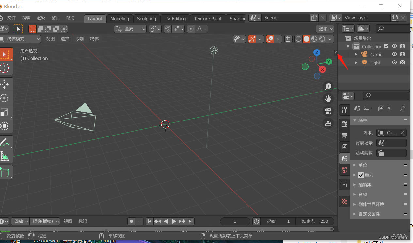Disable camera render visibility for the Camera object
Image resolution: width=413 pixels, height=243 pixels.
click(402, 54)
